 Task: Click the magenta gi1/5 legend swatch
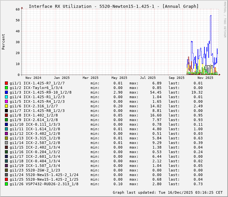coord(6,101)
